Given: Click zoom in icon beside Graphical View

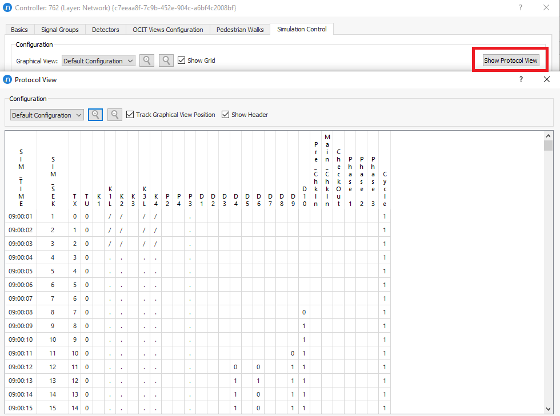Looking at the screenshot, I should tap(147, 60).
